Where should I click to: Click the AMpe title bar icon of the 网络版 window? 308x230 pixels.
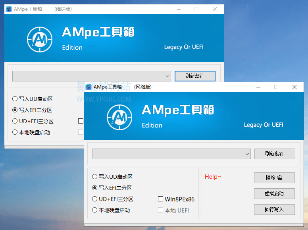pos(89,87)
